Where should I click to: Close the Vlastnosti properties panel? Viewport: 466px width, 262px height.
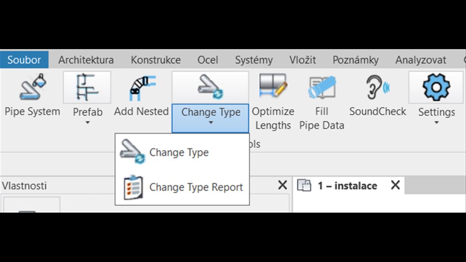point(282,185)
